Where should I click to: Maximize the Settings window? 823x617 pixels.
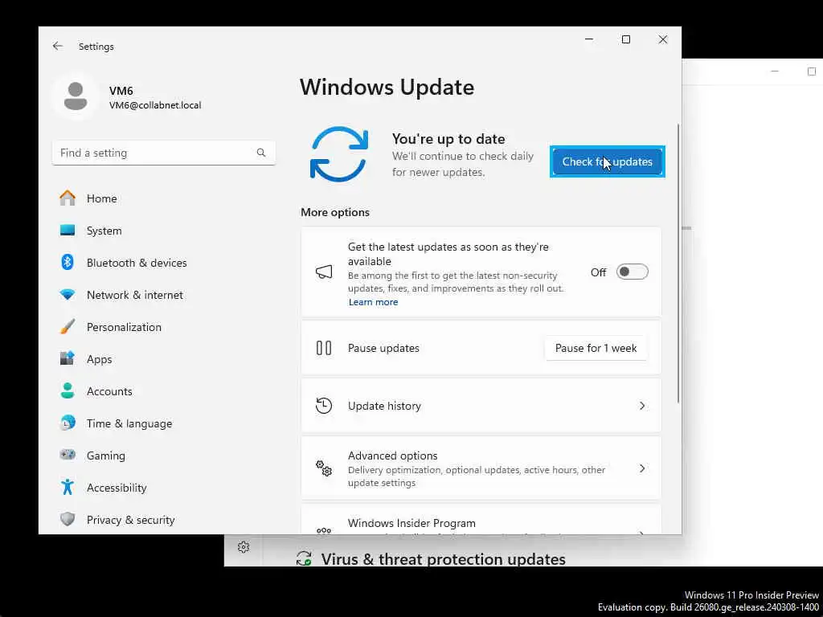625,39
